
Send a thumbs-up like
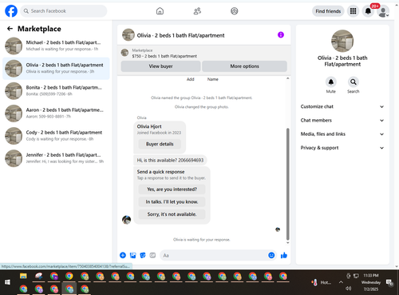click(284, 255)
